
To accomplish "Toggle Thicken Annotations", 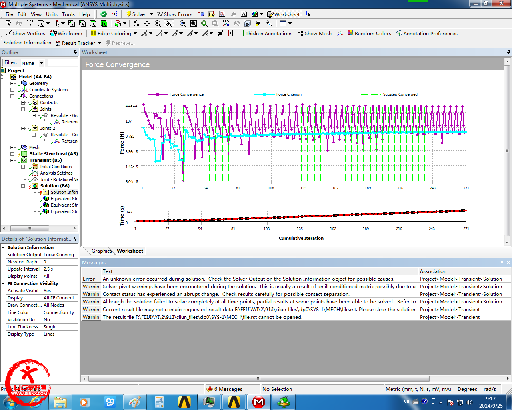I will (265, 33).
